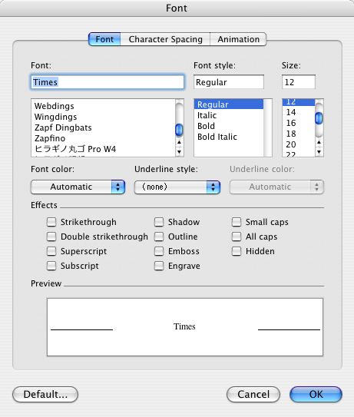
Task: Click the font list scroll-up arrow
Action: coord(179,142)
